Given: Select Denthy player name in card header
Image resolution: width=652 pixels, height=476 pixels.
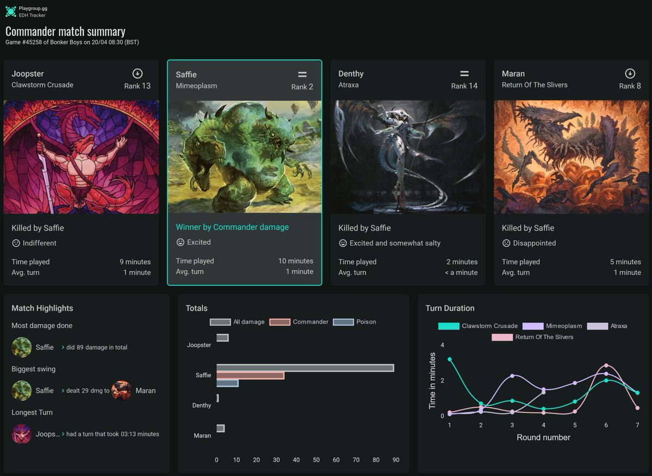Looking at the screenshot, I should (x=351, y=74).
